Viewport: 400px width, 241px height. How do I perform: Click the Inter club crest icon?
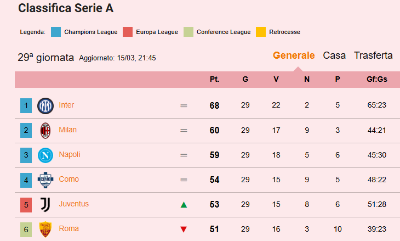point(45,105)
